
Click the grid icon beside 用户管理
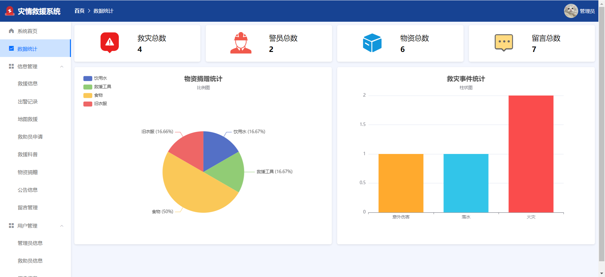pos(11,225)
